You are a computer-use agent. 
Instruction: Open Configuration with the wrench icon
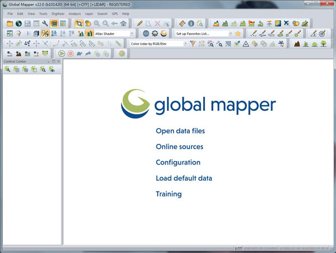point(45,24)
